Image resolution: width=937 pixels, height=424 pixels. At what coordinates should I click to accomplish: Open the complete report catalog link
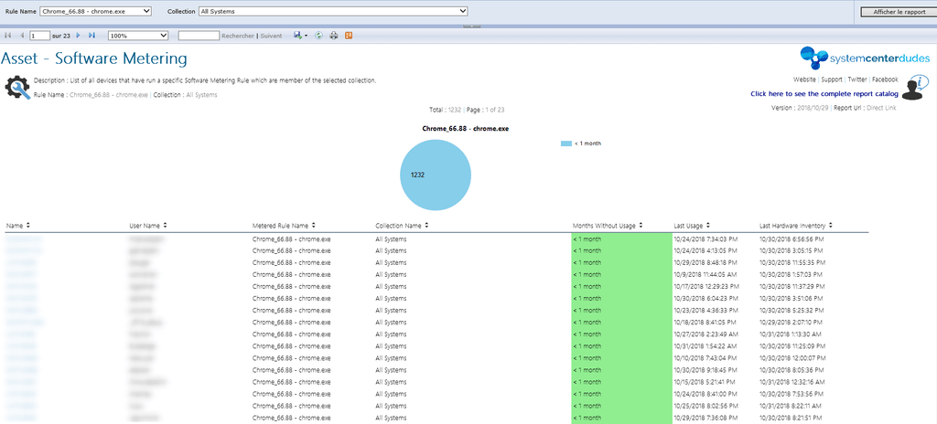click(x=823, y=93)
